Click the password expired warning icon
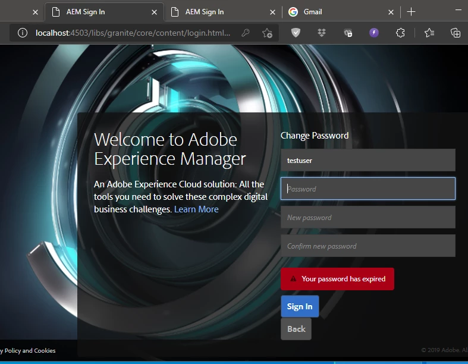Viewport: 468px width, 364px height. pos(293,278)
